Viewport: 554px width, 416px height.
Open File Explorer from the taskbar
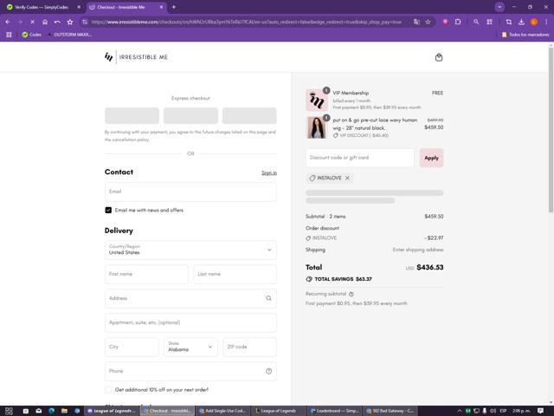pyautogui.click(x=64, y=411)
